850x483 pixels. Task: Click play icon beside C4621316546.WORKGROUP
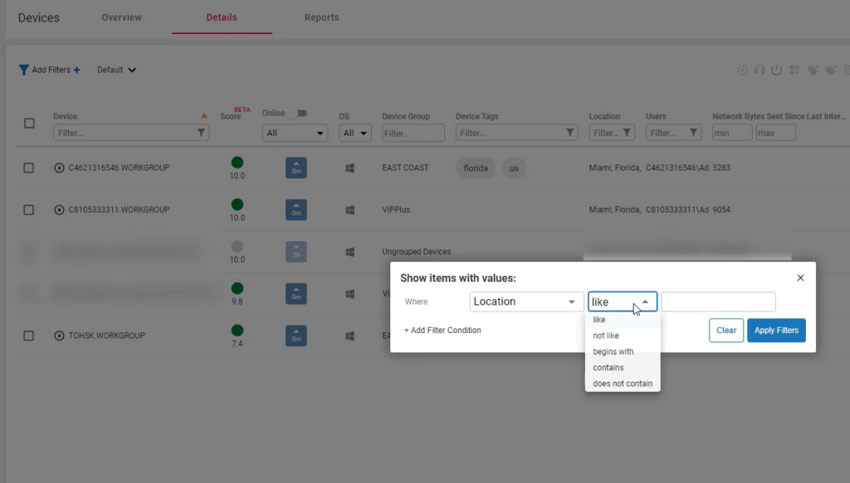point(59,168)
